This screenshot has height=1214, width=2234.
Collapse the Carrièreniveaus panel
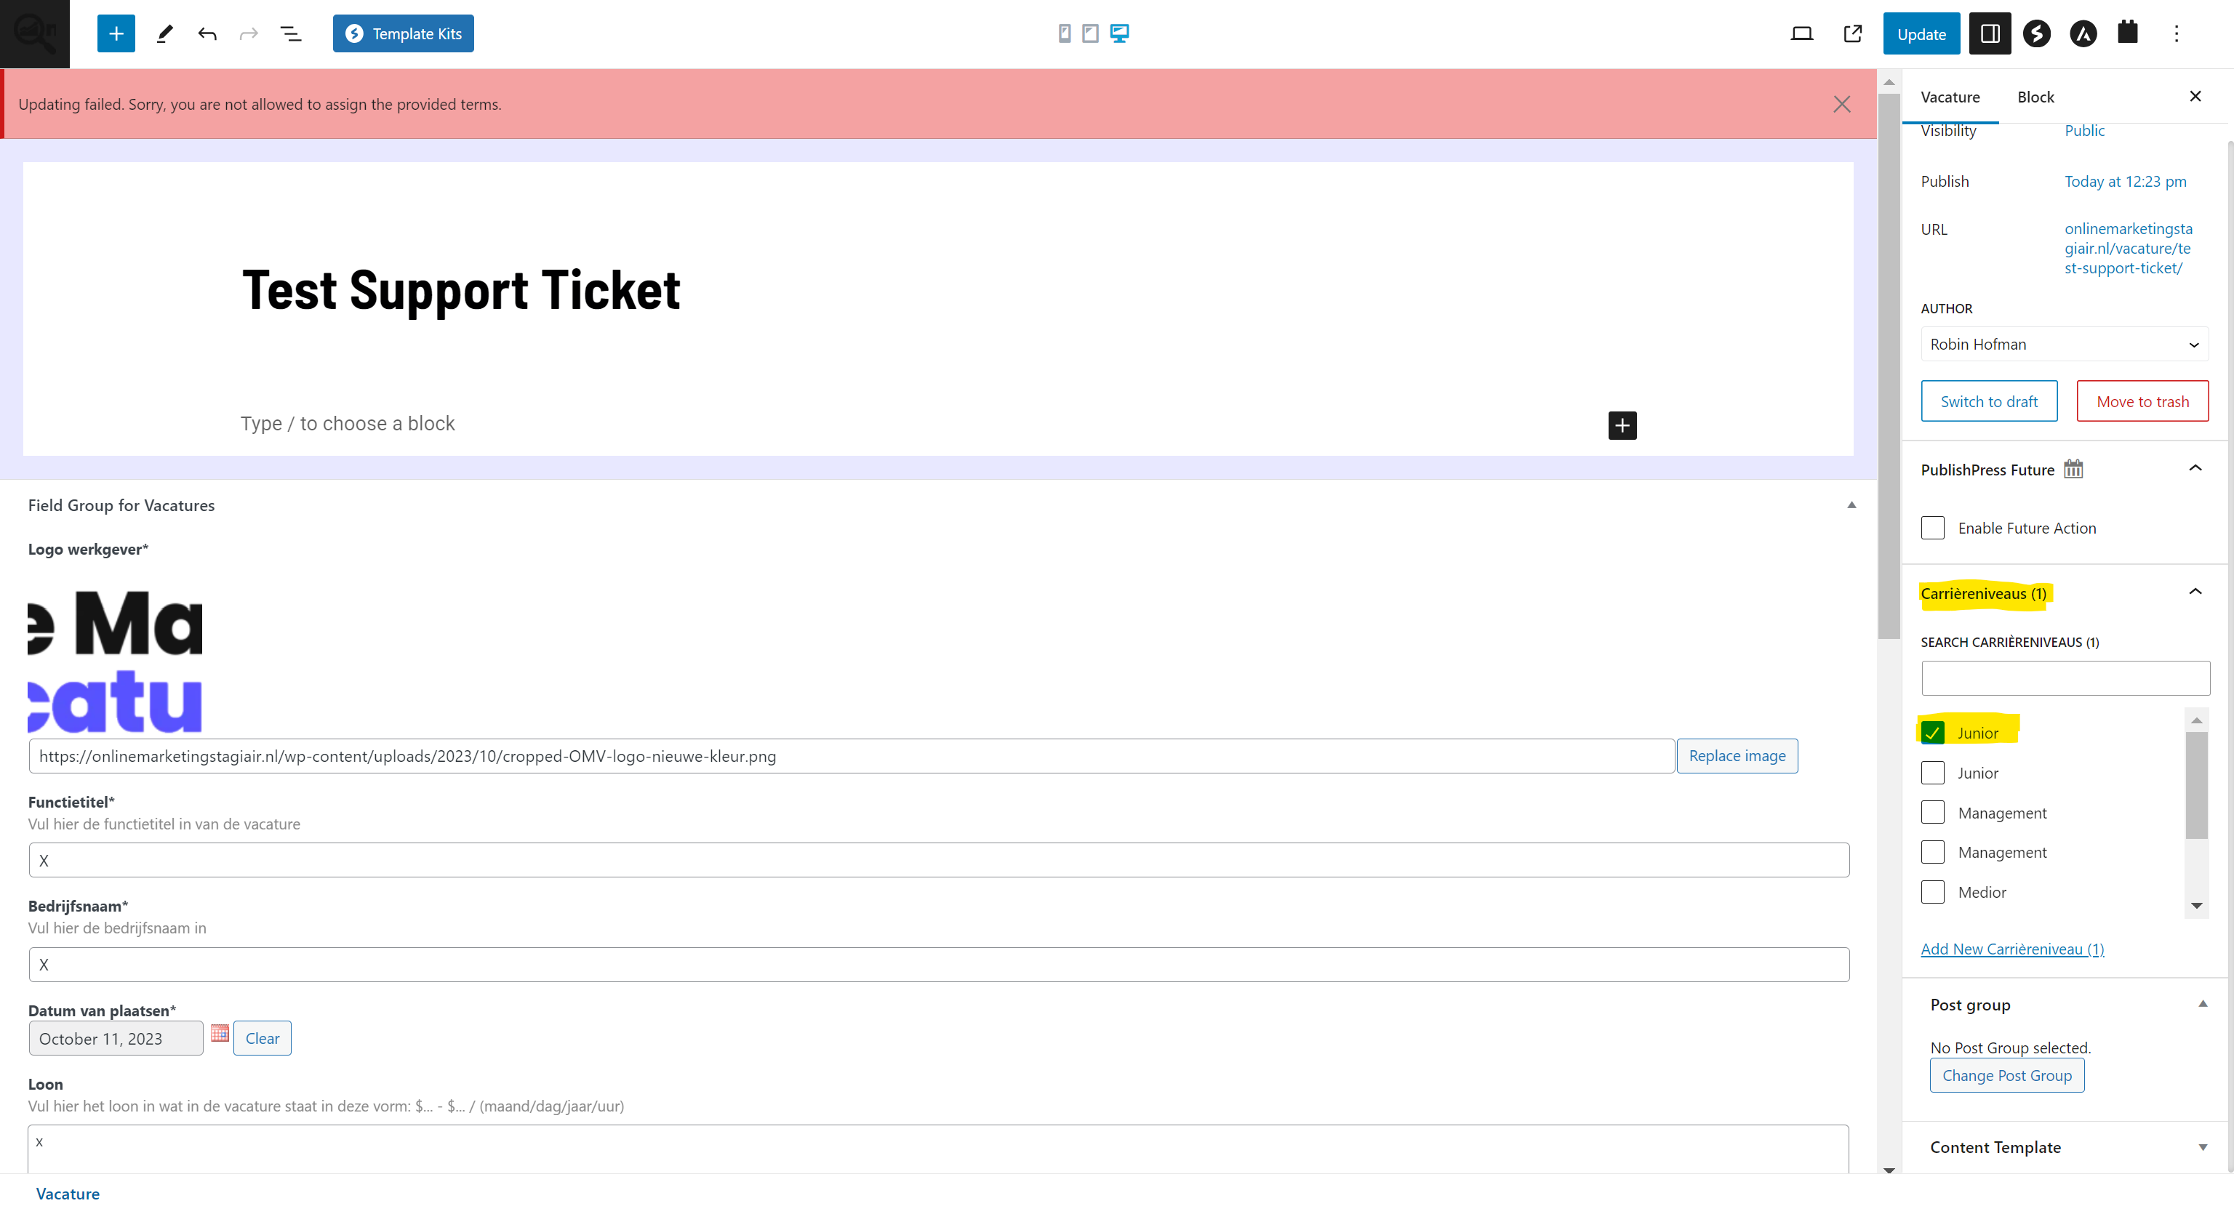pos(2195,592)
